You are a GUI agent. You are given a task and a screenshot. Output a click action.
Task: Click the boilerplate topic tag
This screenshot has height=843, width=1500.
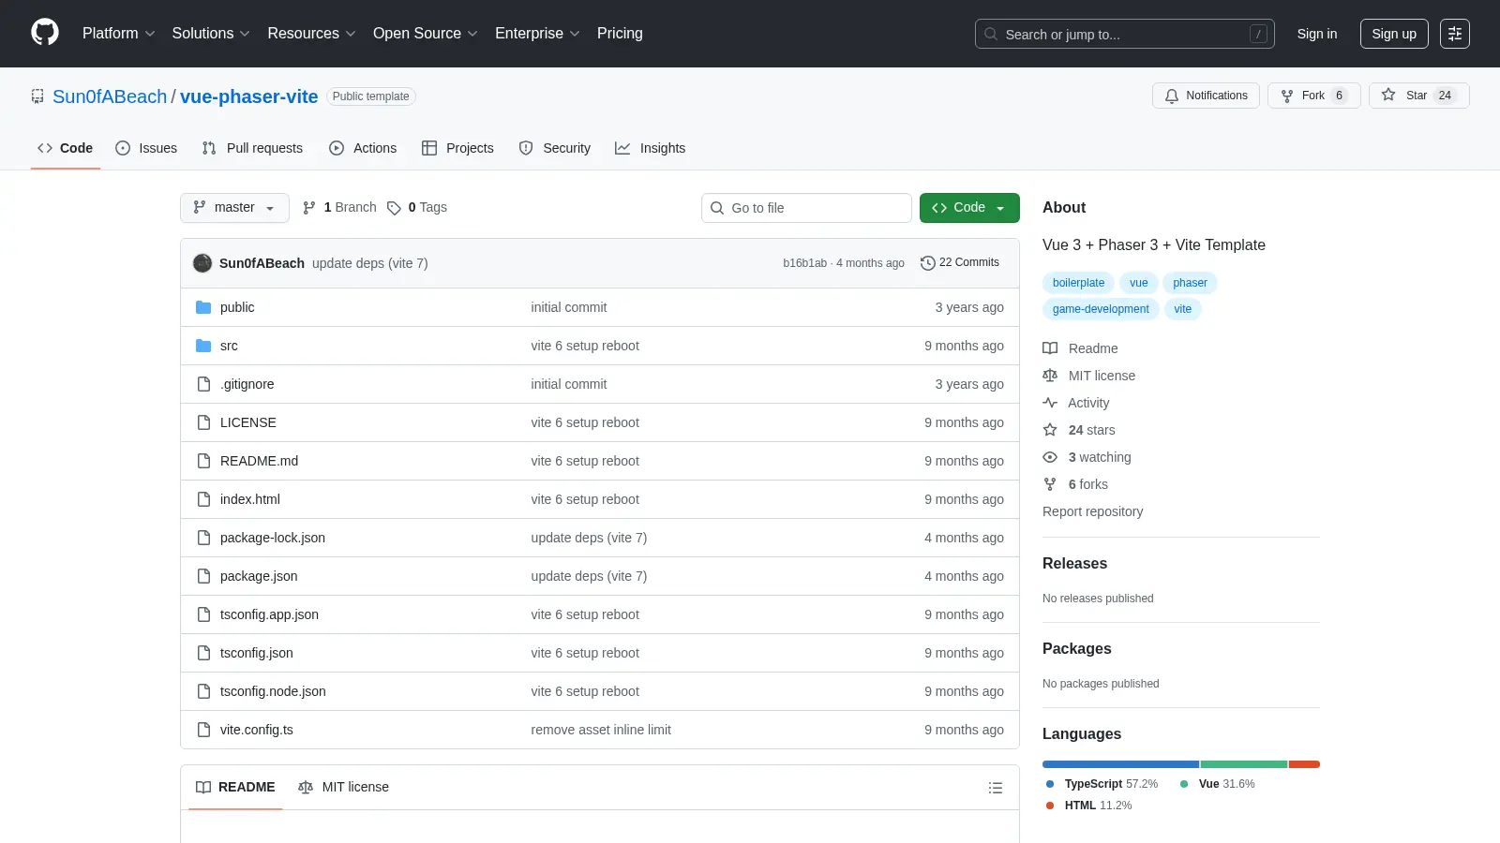1078,283
